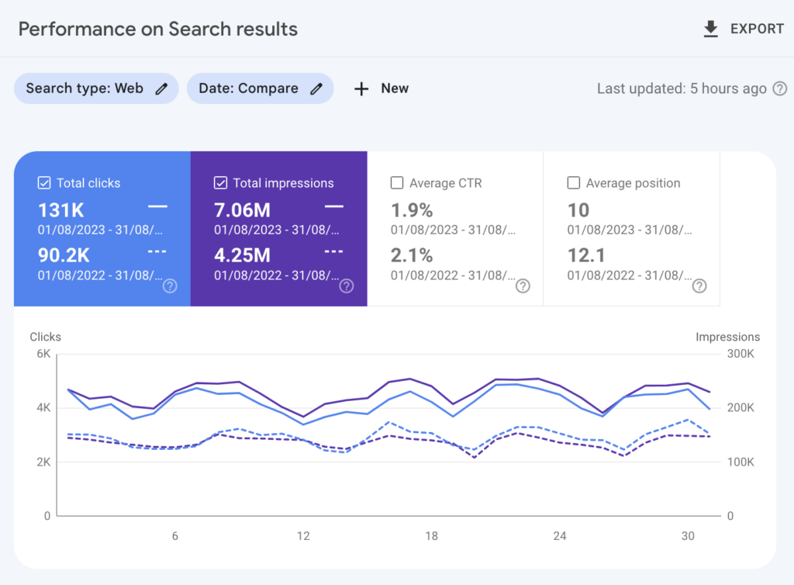Click pencil icon on Date Compare filter
This screenshot has height=585, width=794.
[316, 88]
